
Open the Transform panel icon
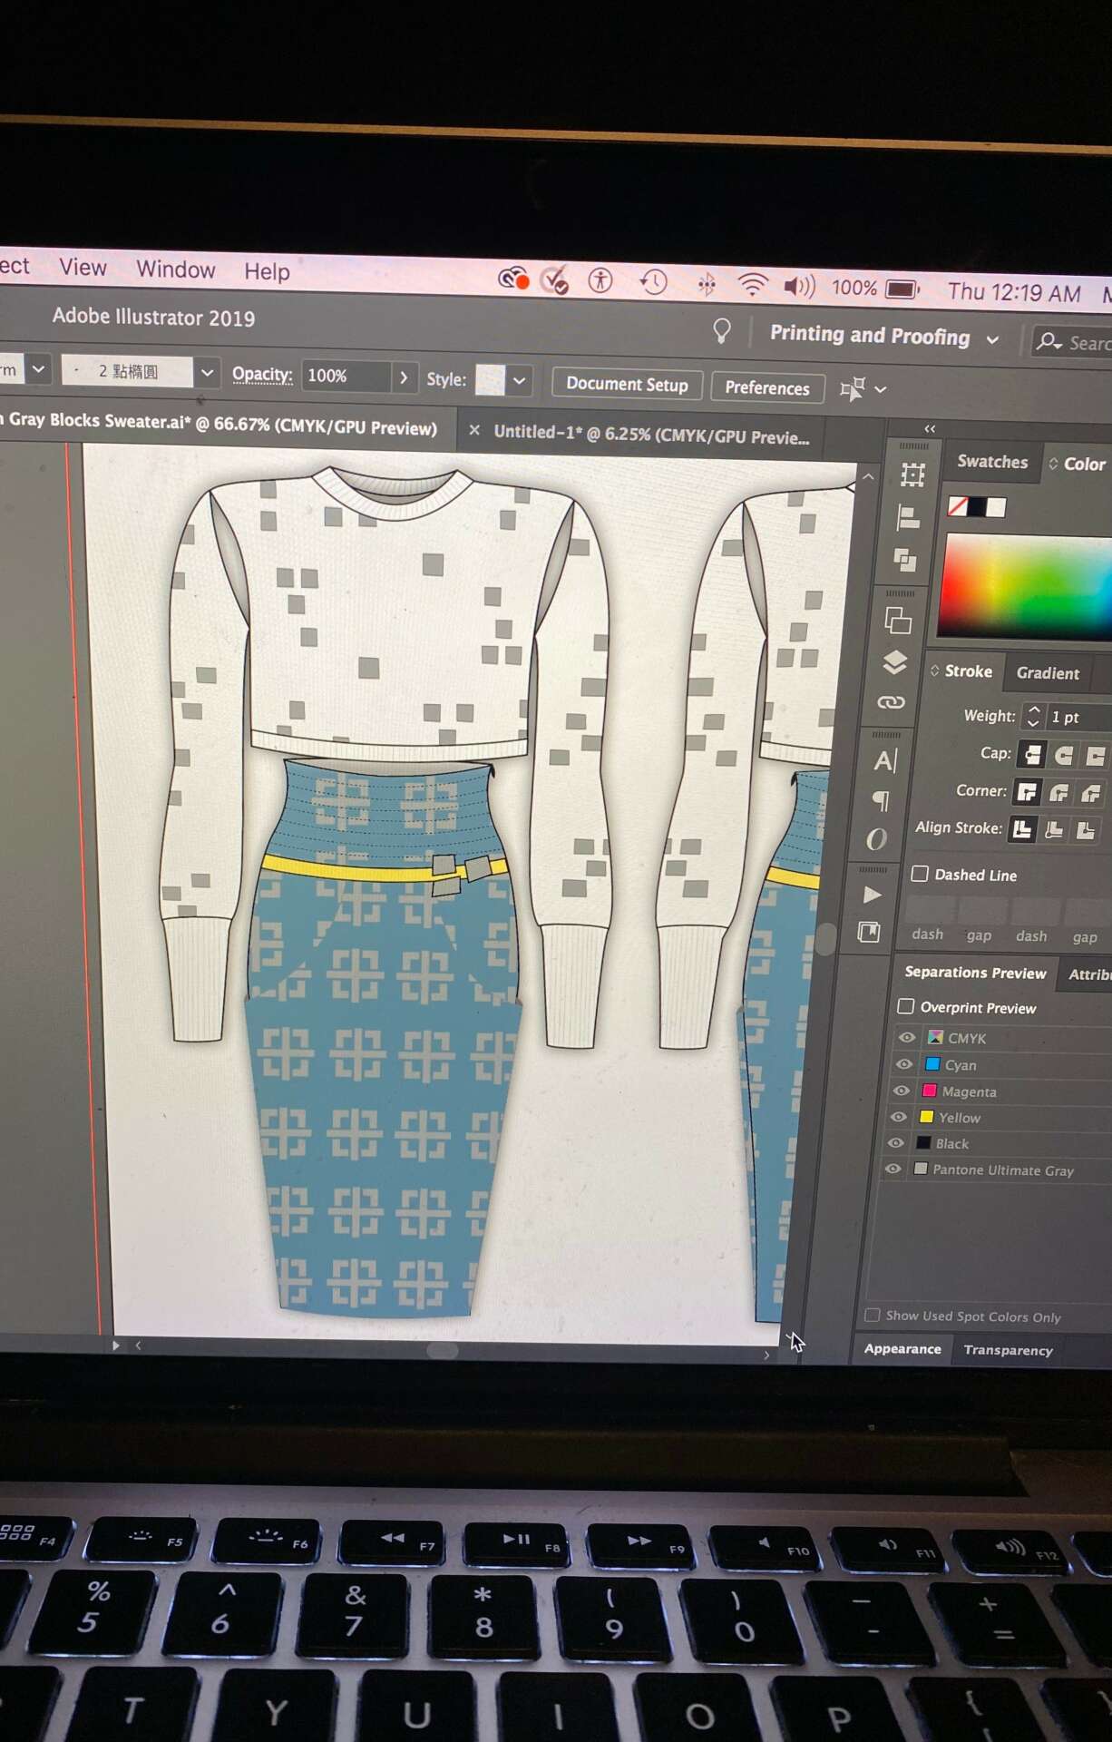point(912,475)
